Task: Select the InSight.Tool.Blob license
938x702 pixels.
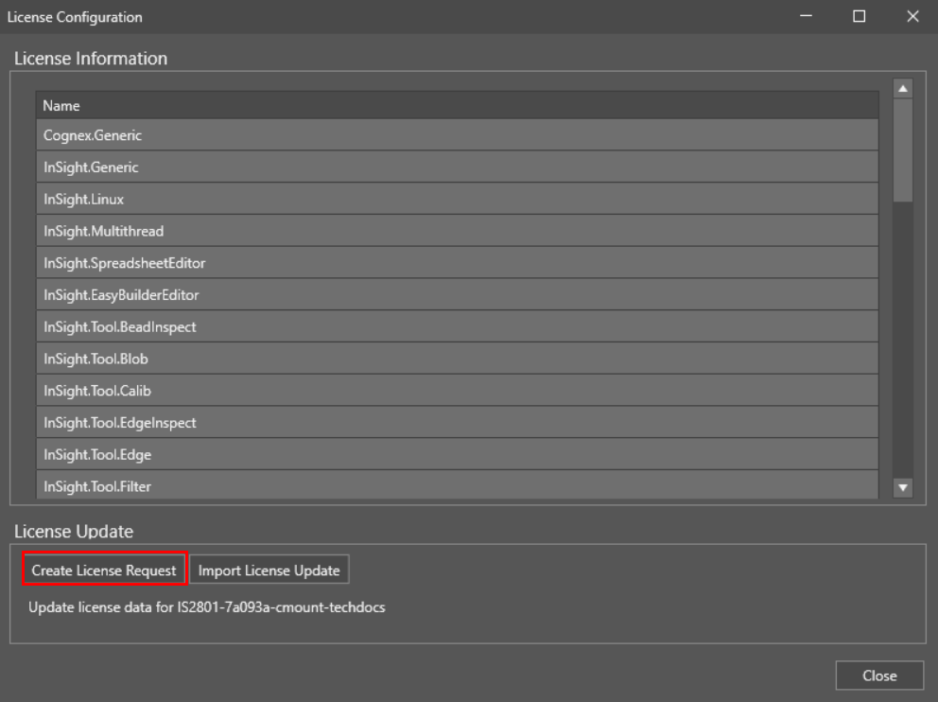Action: (457, 360)
